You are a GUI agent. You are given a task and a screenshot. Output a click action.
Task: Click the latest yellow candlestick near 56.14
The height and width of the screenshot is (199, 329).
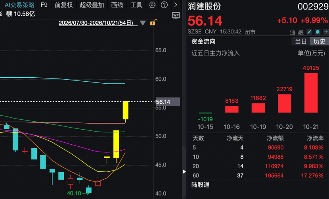[126, 111]
